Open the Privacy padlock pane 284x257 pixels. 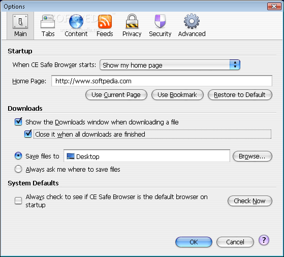pyautogui.click(x=132, y=25)
